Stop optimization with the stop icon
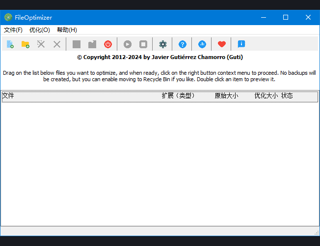This screenshot has width=320, height=246. (x=143, y=44)
